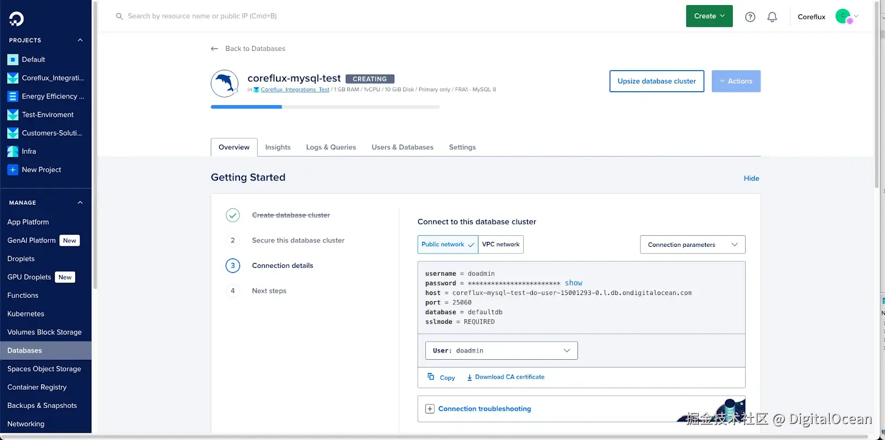The image size is (885, 440).
Task: Open the Logs & Queries tab
Action: tap(331, 147)
